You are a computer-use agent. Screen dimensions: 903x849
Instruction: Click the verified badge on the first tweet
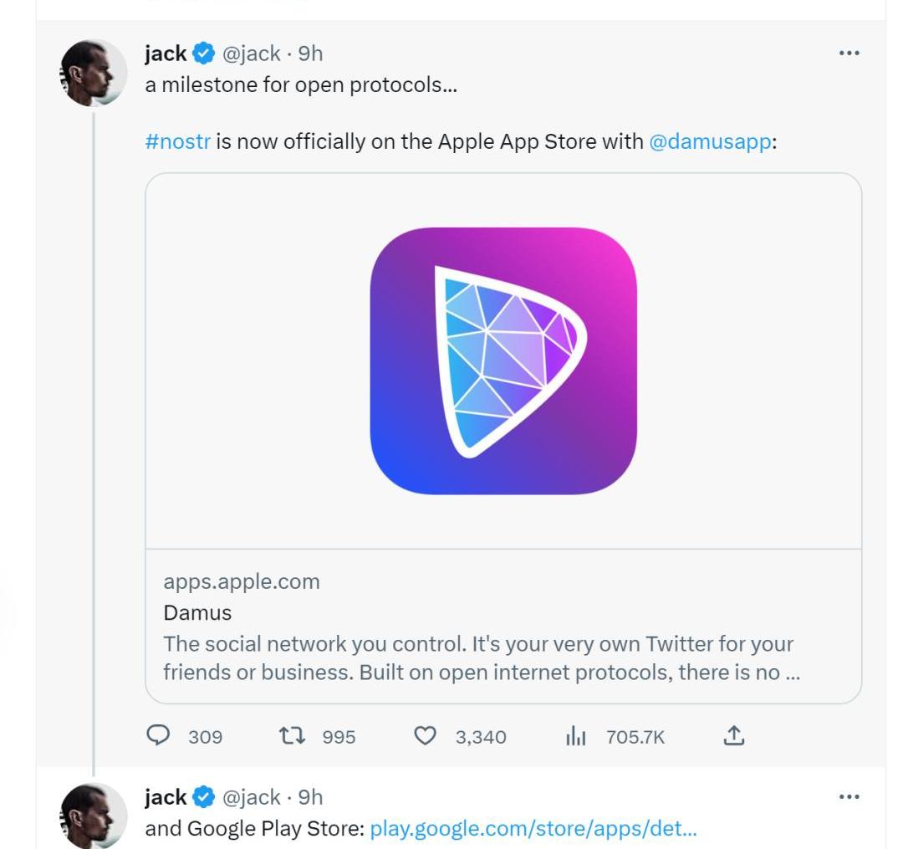click(203, 54)
